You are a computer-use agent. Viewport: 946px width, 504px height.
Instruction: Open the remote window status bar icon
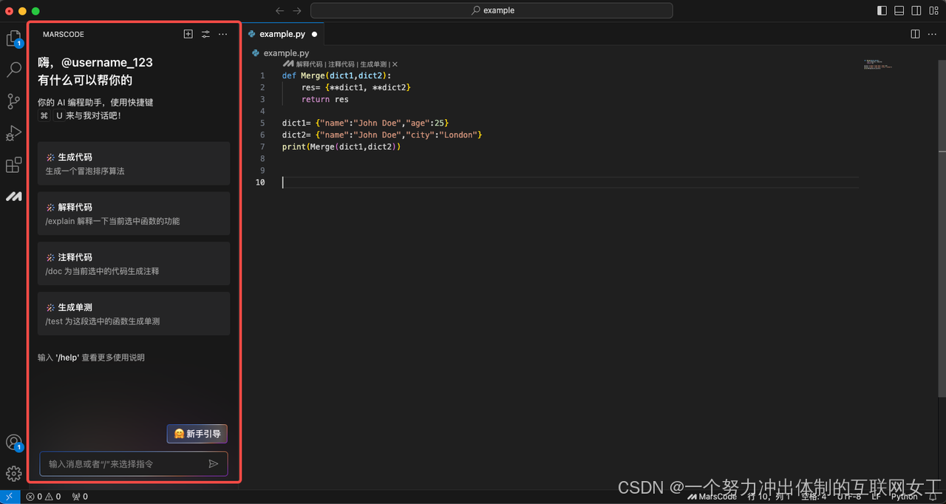click(x=10, y=497)
